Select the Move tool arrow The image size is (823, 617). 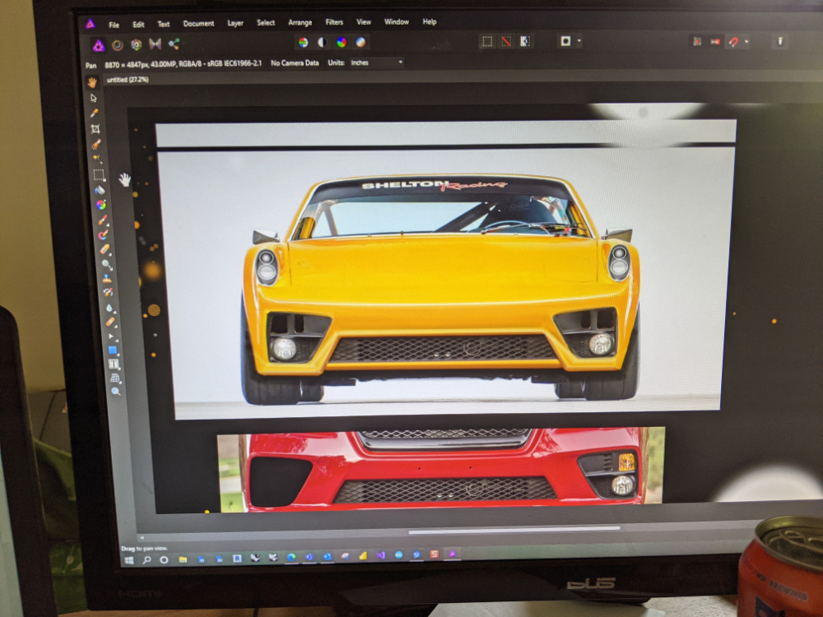(x=94, y=98)
